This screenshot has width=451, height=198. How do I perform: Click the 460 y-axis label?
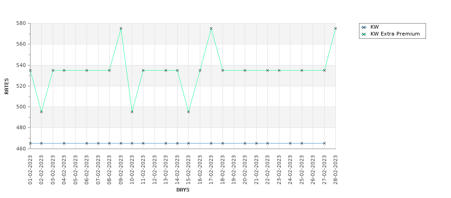(x=22, y=149)
